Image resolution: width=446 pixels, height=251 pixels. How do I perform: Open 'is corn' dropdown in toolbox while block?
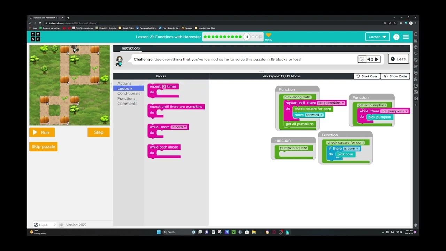coord(179,127)
